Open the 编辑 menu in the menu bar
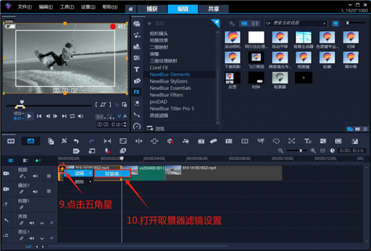The width and height of the screenshot is (371, 251). pos(46,7)
